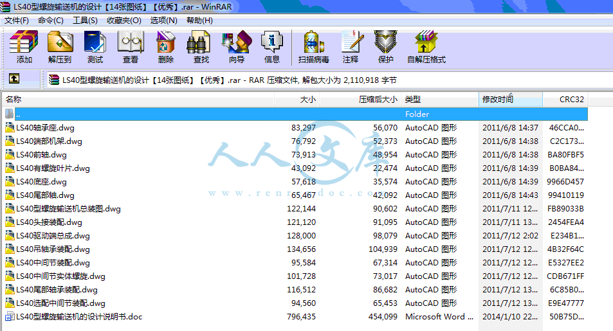Click the archive icon in the address bar
Screen dimensions: 613x331
(x=54, y=80)
